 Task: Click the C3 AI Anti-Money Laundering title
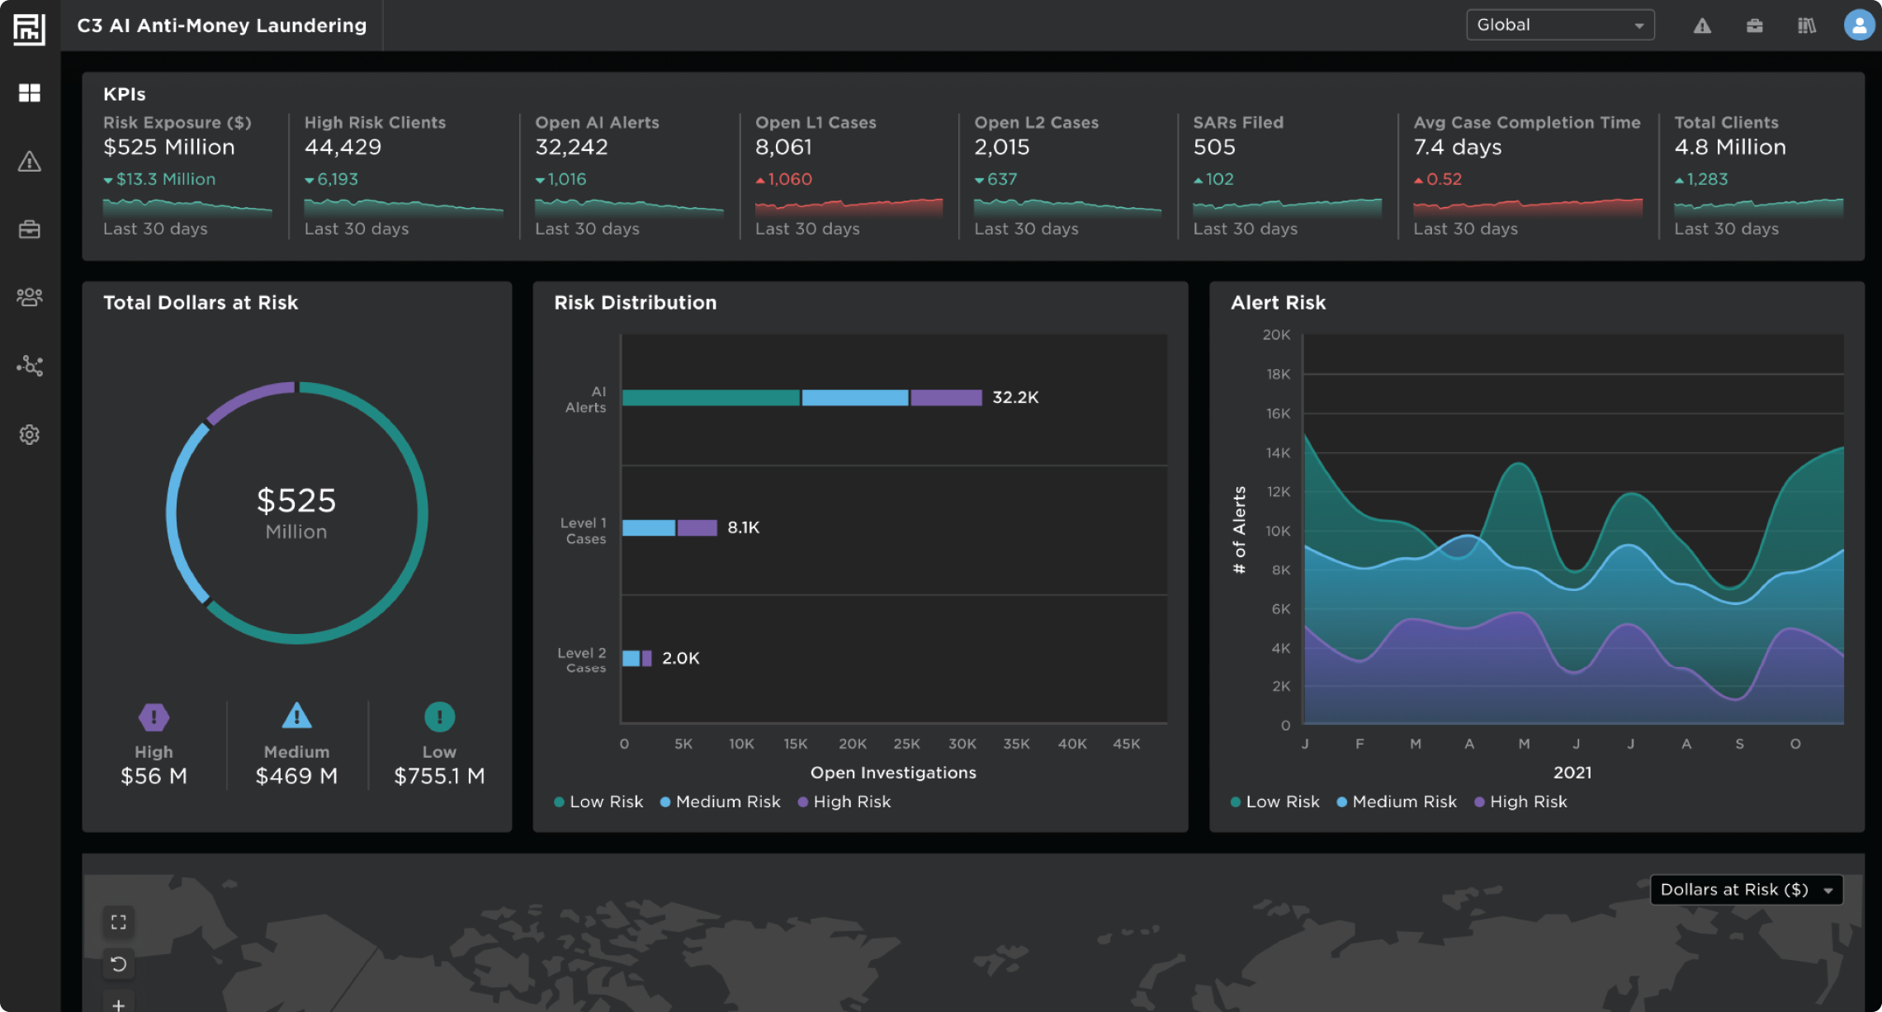(x=222, y=26)
